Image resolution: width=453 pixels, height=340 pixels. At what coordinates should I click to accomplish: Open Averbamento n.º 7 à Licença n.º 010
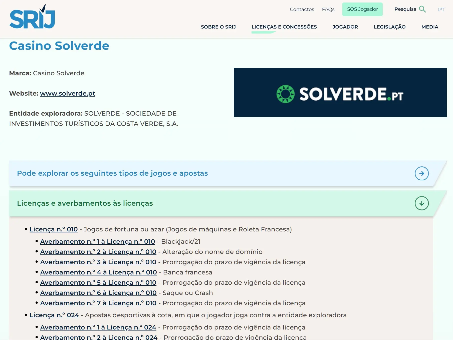[98, 303]
